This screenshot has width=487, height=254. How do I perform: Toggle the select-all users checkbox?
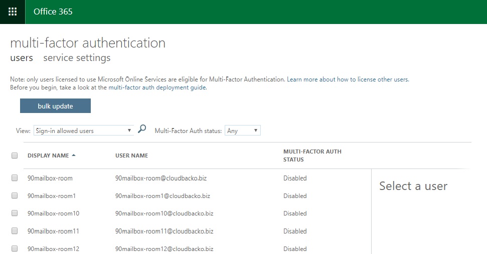15,155
